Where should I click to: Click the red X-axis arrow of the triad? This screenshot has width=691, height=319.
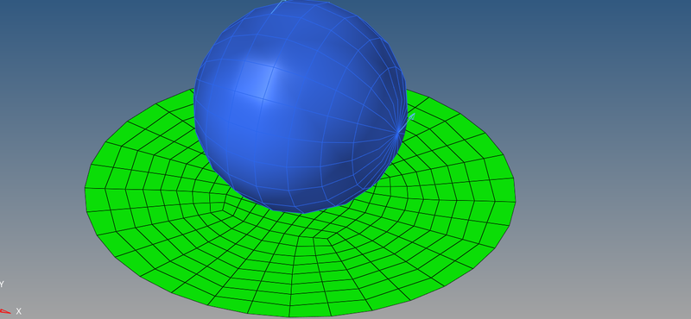5,311
